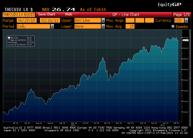Select the THECUIU LX EQUIT security field
Image resolution: width=193 pixels, height=138 pixels.
coord(19,14)
